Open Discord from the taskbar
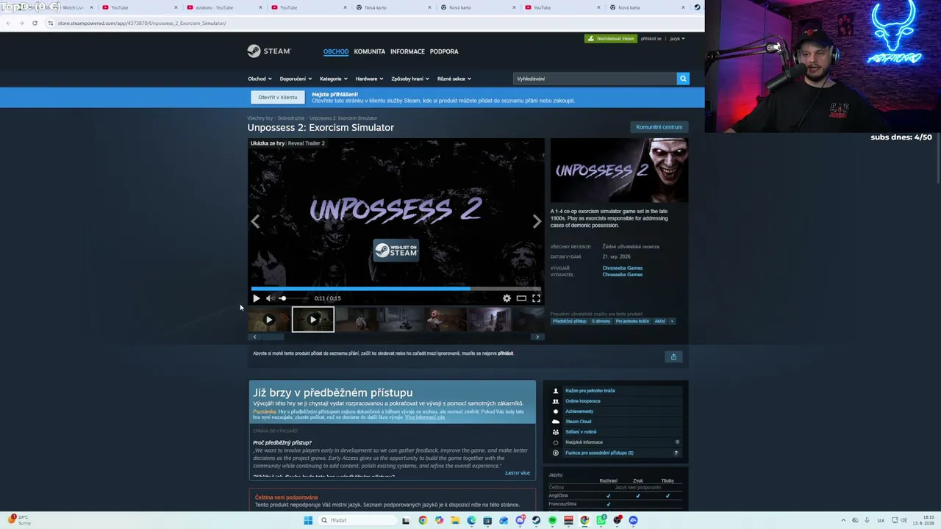This screenshot has width=941, height=529. point(520,520)
